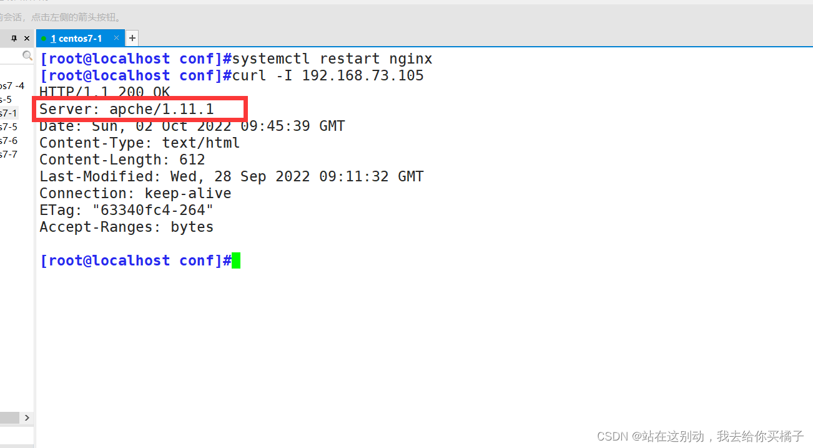
Task: Click the session panel scrollbar right arrow
Action: click(27, 417)
